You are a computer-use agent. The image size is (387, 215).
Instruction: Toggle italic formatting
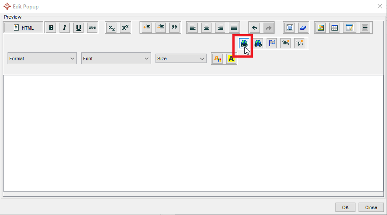click(65, 27)
